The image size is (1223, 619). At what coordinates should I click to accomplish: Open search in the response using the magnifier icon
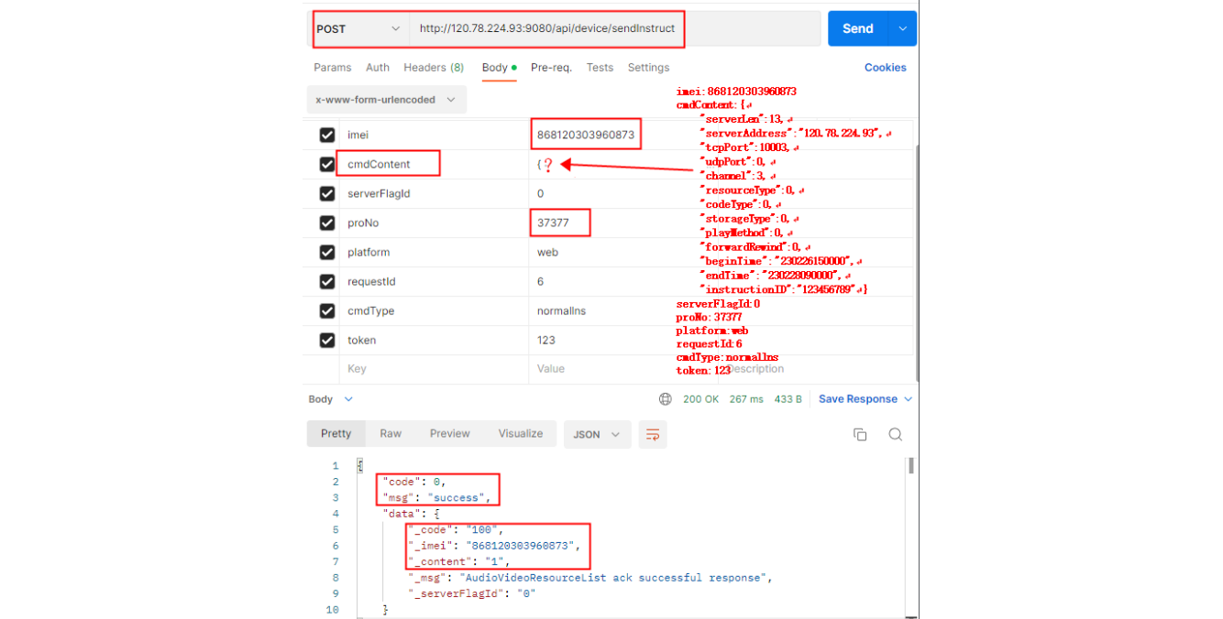[896, 435]
